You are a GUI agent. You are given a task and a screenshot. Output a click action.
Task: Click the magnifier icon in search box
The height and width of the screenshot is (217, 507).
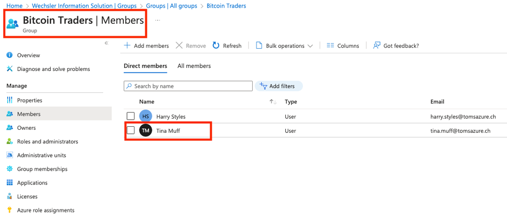tap(129, 86)
